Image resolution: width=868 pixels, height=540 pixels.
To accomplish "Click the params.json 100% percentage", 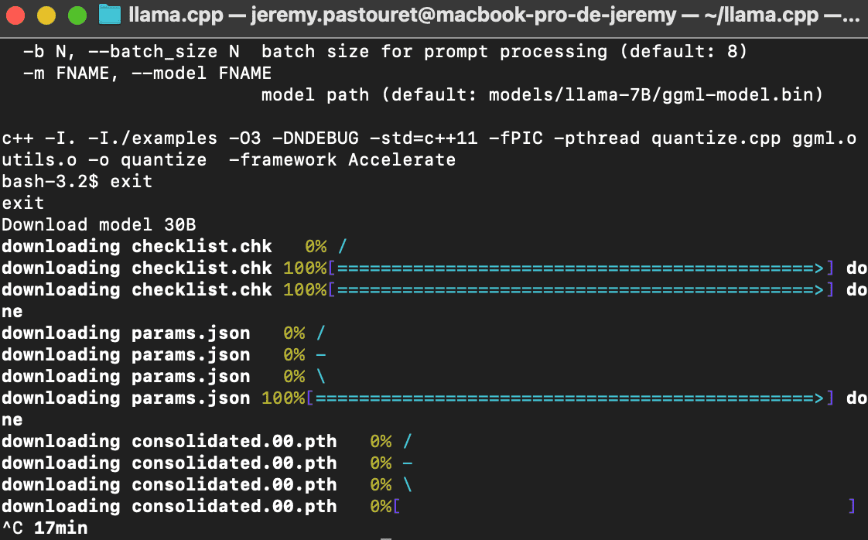I will tap(284, 398).
